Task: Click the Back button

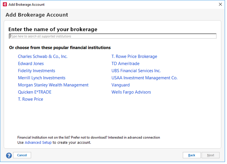Action: click(x=192, y=155)
